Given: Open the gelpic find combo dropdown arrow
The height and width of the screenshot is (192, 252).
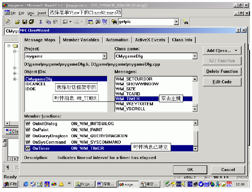Looking at the screenshot, I should click(x=176, y=21).
